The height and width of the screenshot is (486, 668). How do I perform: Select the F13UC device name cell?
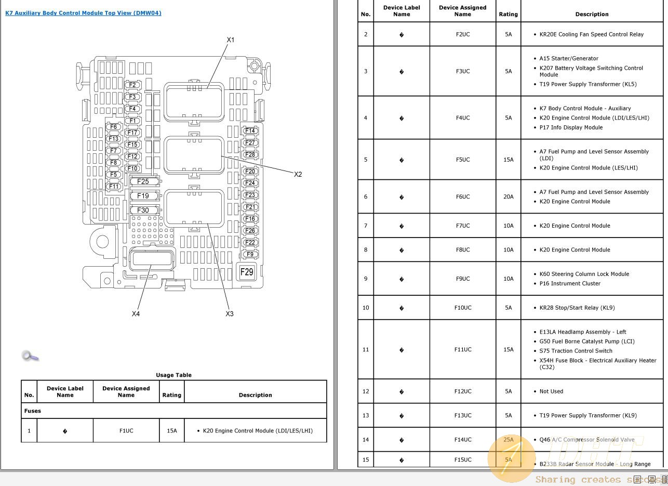click(463, 415)
